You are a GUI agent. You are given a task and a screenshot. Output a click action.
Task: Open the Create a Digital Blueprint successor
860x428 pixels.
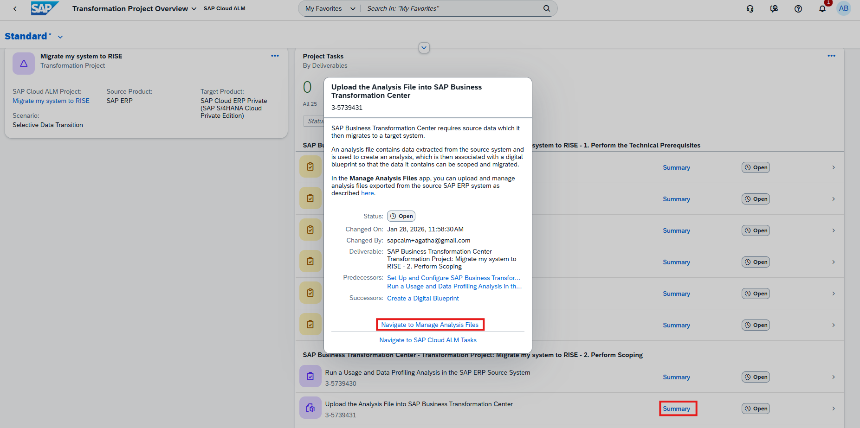[x=423, y=298]
